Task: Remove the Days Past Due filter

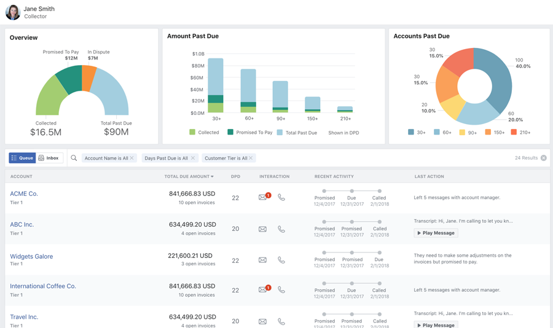Action: (x=193, y=158)
